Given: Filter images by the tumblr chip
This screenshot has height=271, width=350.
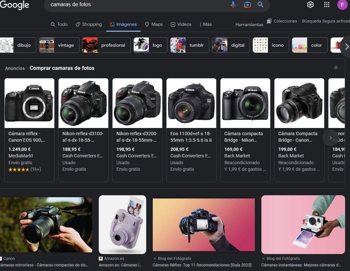Looking at the screenshot, I should 189,45.
